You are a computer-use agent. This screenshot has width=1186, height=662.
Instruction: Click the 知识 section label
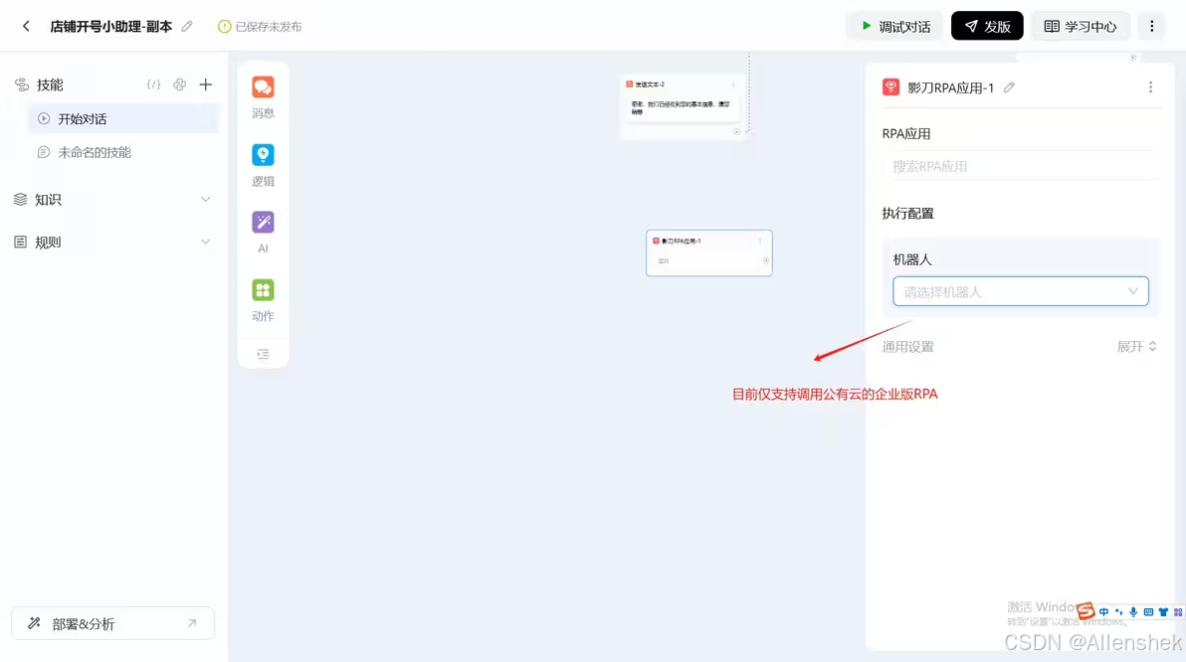pyautogui.click(x=48, y=200)
